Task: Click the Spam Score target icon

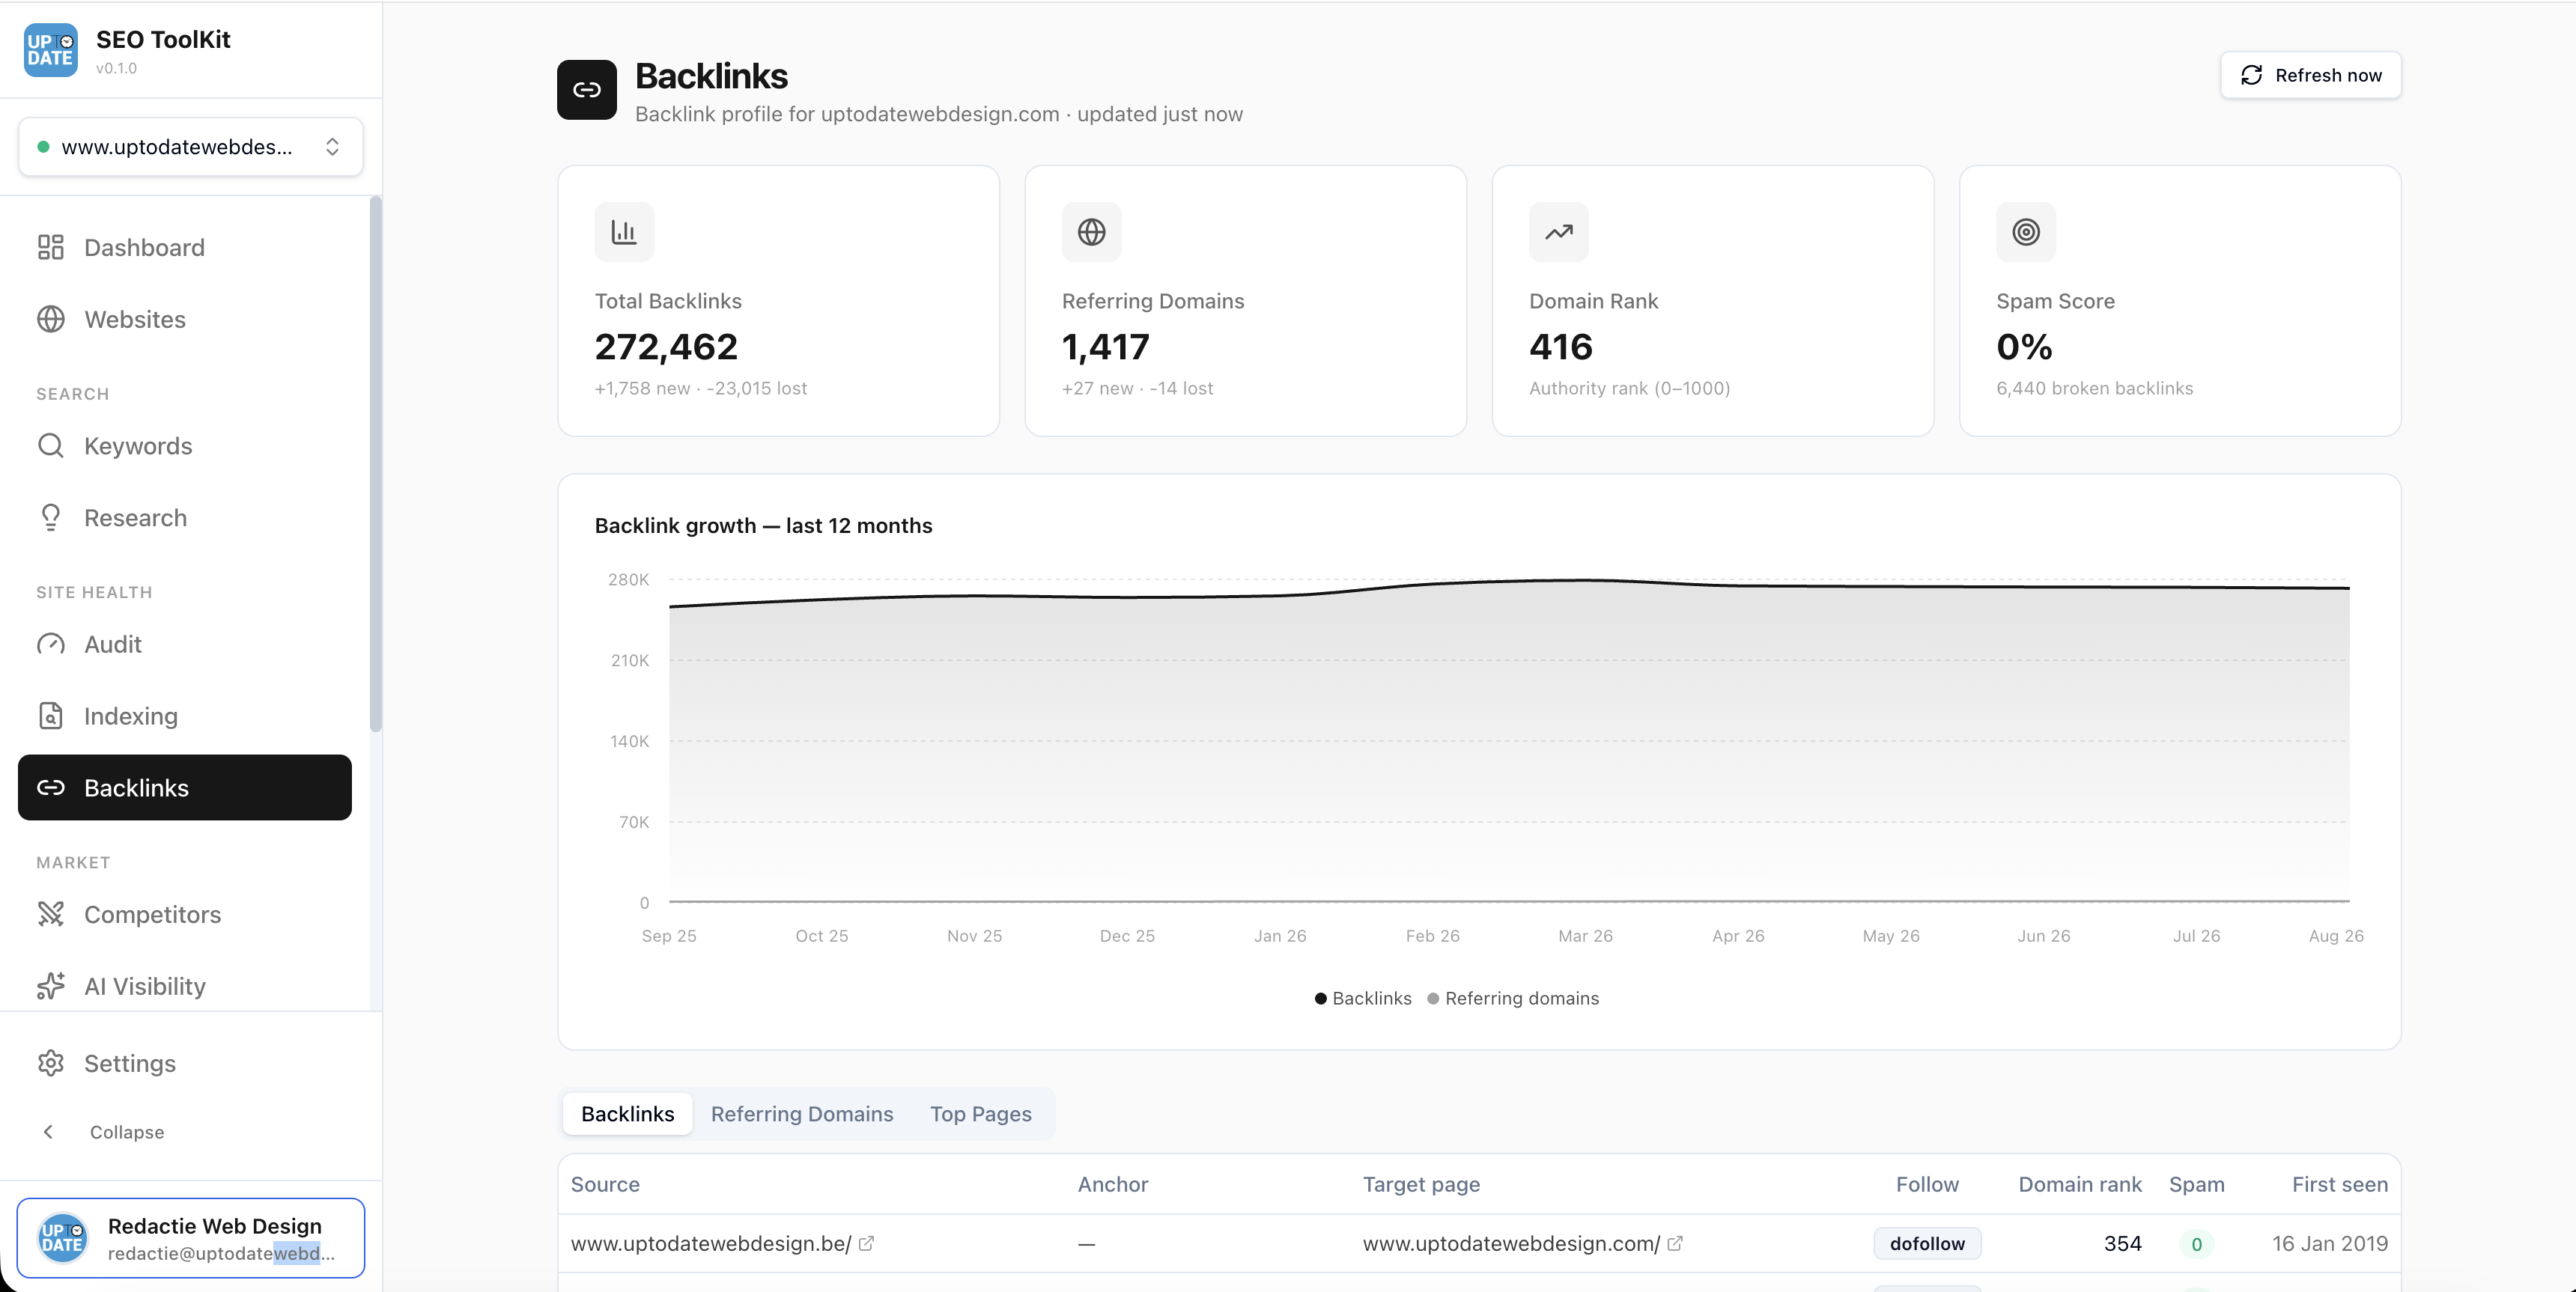Action: click(x=2025, y=232)
